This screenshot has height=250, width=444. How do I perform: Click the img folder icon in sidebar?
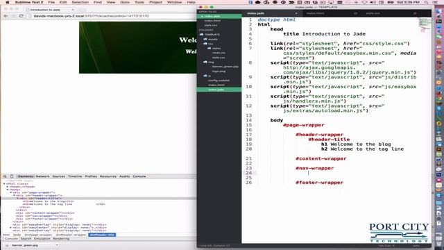coord(205,62)
